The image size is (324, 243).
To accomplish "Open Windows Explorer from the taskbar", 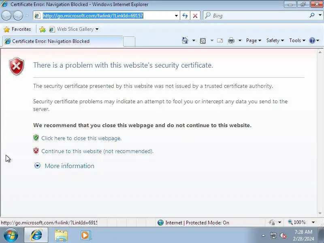I will [61, 236].
